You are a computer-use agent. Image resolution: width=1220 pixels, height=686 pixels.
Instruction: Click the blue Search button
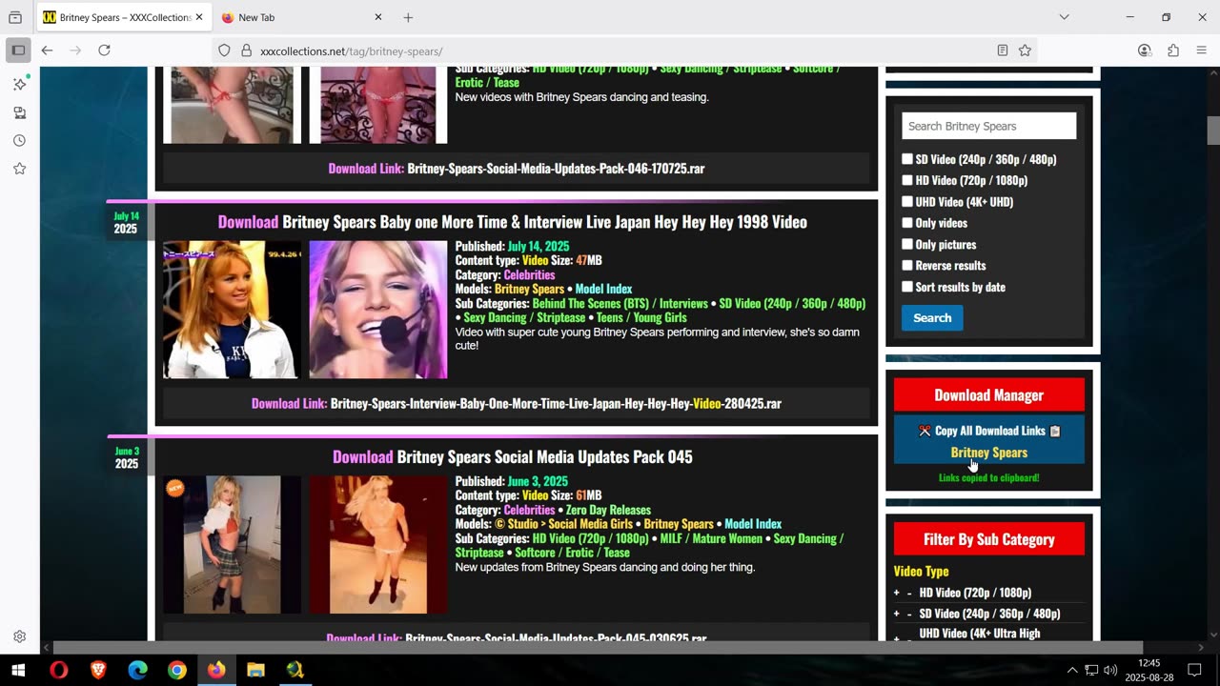pos(932,317)
